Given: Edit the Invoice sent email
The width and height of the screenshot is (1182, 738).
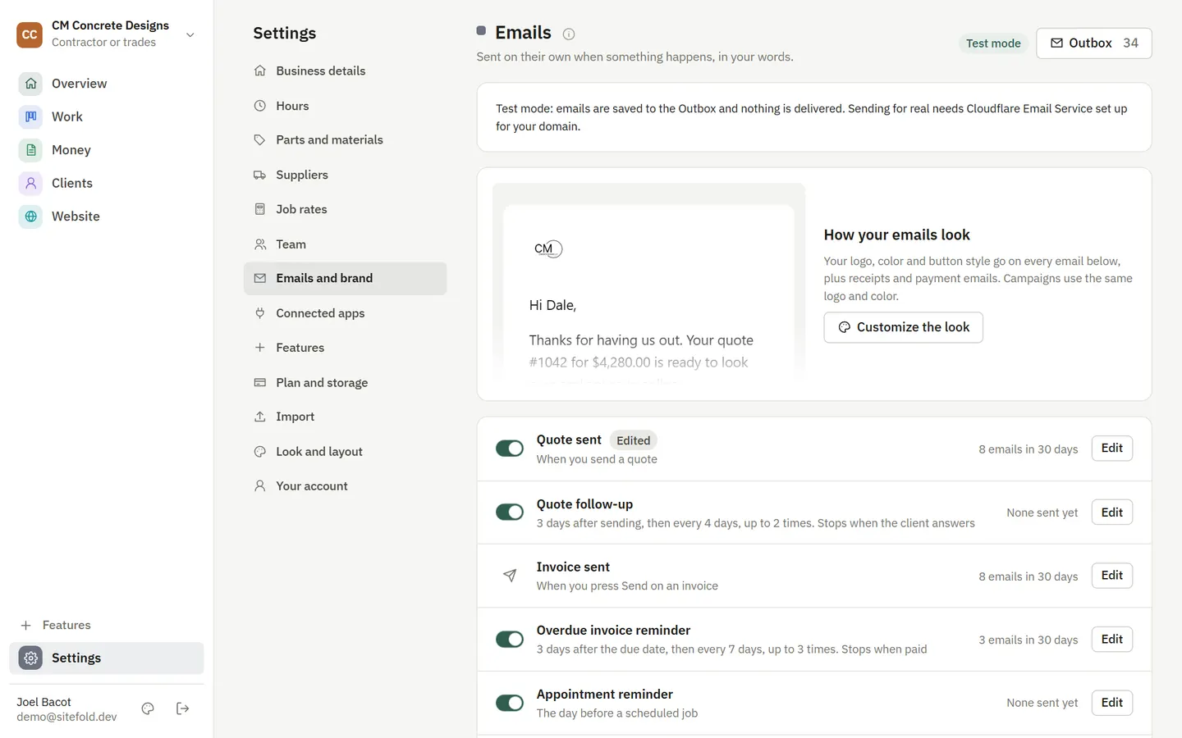Looking at the screenshot, I should (x=1111, y=576).
